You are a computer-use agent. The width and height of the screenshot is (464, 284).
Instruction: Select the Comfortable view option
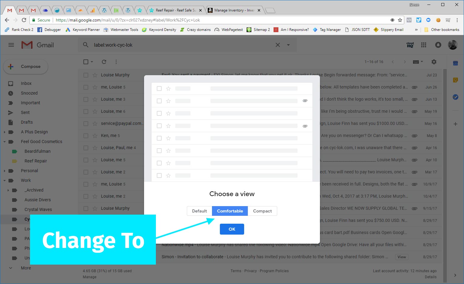tap(230, 211)
